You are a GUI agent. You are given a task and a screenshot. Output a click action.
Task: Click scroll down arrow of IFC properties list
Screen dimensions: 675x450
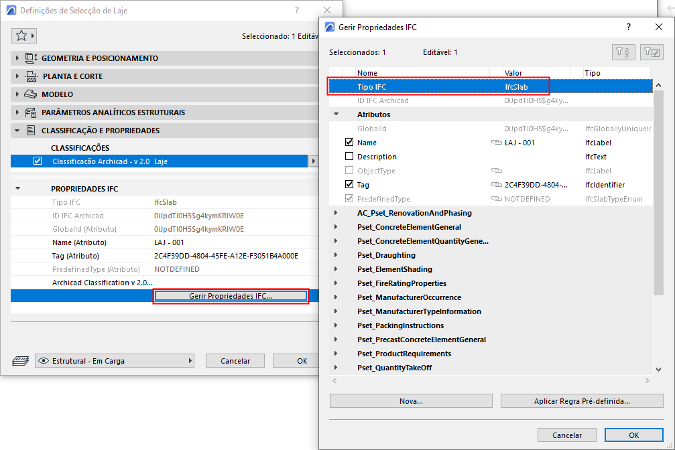(x=658, y=369)
